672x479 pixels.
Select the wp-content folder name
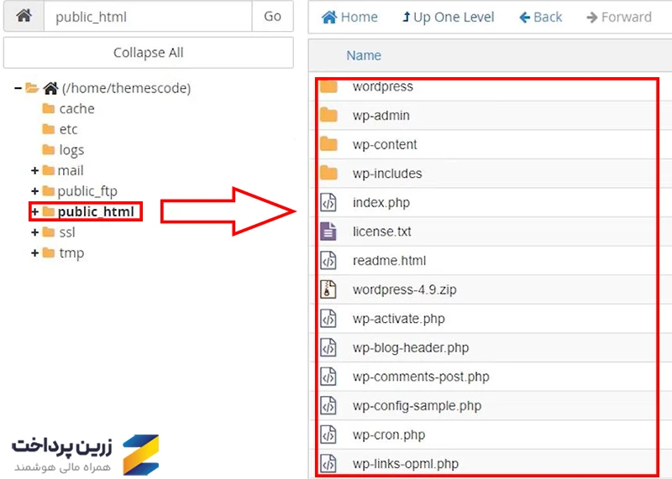[385, 144]
